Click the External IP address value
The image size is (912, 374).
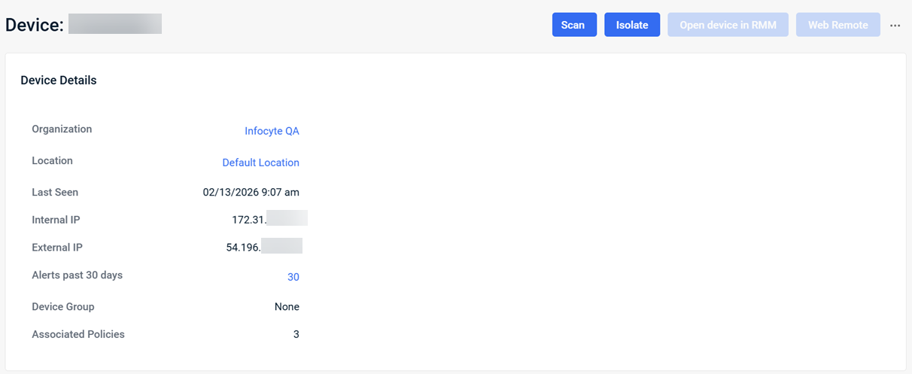click(263, 247)
